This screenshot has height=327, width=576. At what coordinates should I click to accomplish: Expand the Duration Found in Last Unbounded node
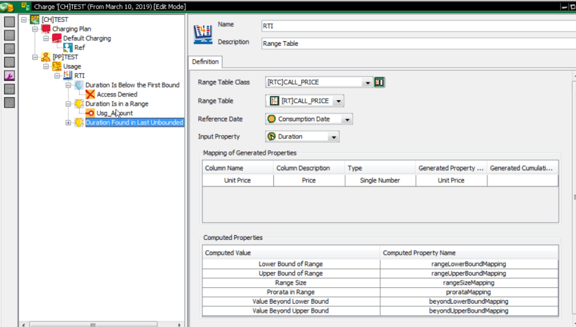coord(68,123)
